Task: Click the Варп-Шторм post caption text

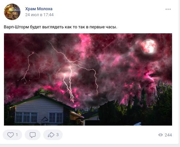Action: tap(60, 27)
